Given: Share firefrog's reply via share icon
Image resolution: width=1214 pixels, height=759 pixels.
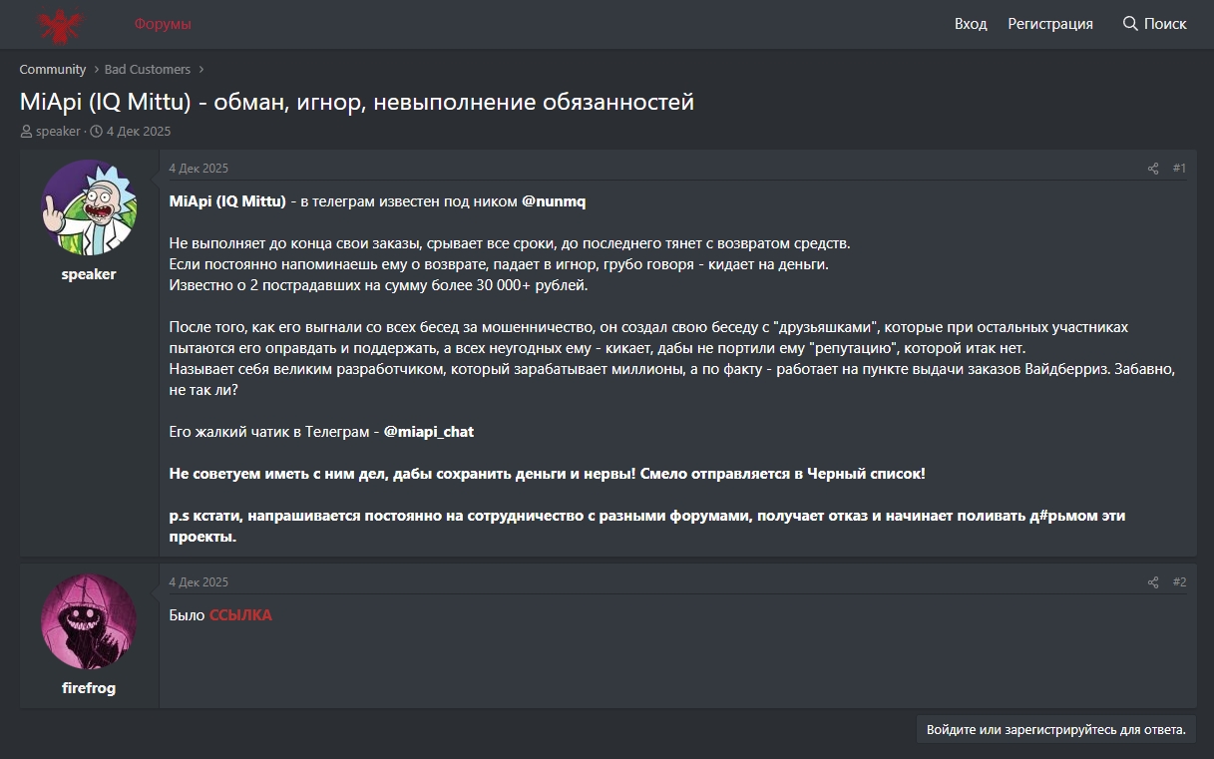Looking at the screenshot, I should (x=1153, y=582).
